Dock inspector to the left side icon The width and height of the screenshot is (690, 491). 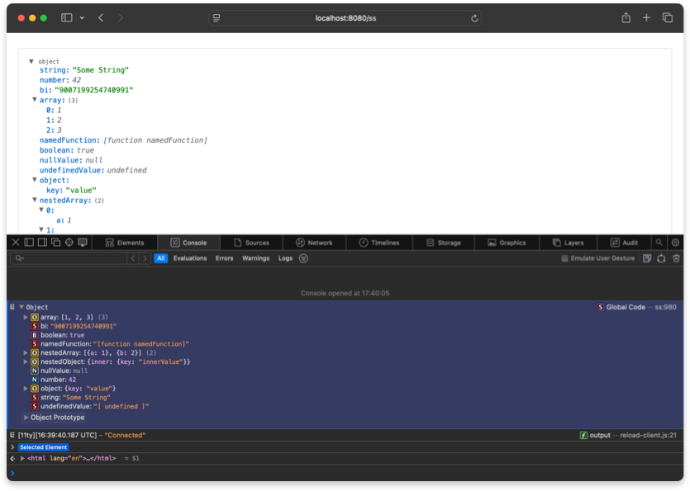[29, 243]
